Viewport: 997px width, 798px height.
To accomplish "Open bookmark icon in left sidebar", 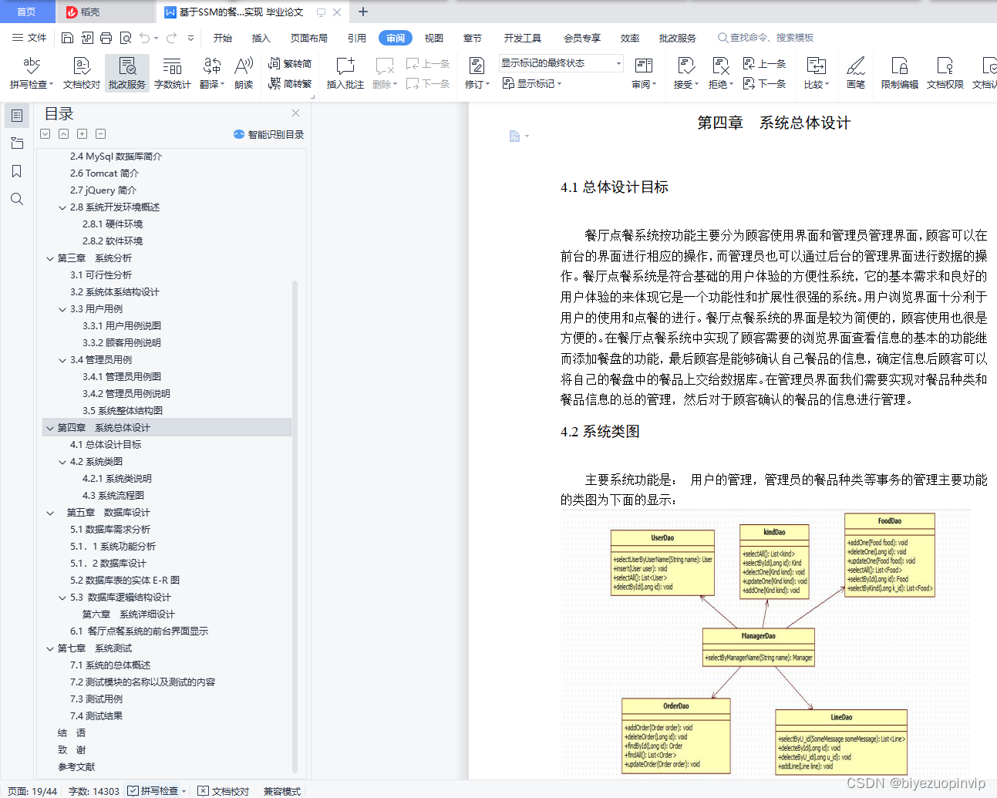I will point(17,171).
